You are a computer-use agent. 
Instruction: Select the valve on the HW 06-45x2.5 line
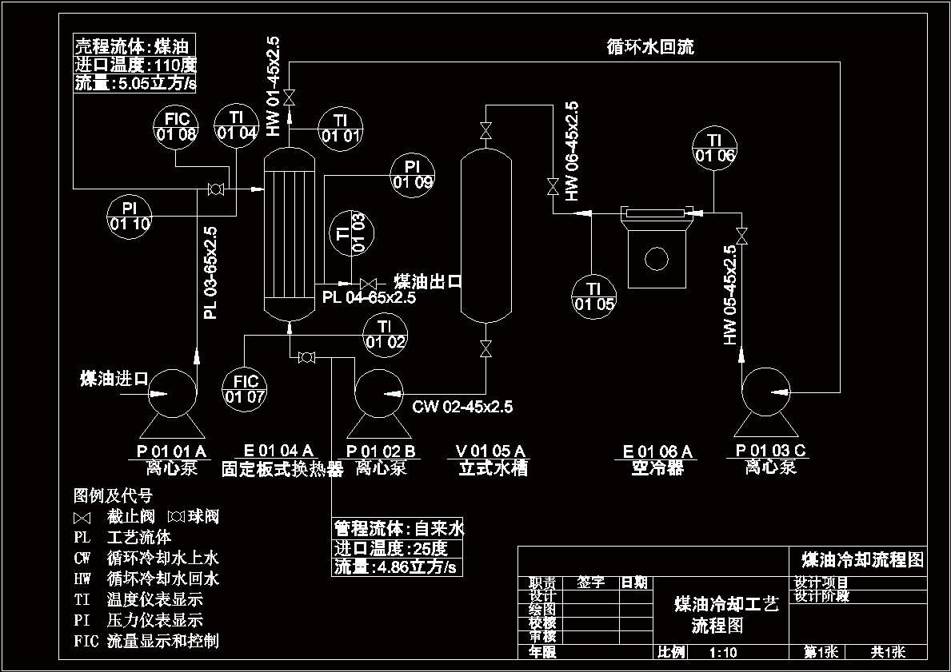553,186
